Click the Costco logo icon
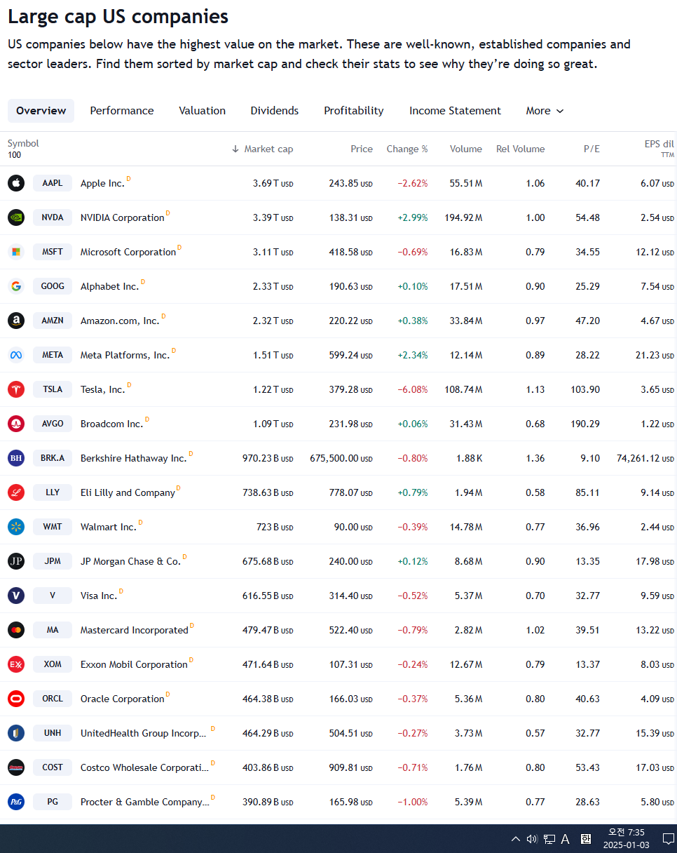This screenshot has width=677, height=853. tap(16, 767)
